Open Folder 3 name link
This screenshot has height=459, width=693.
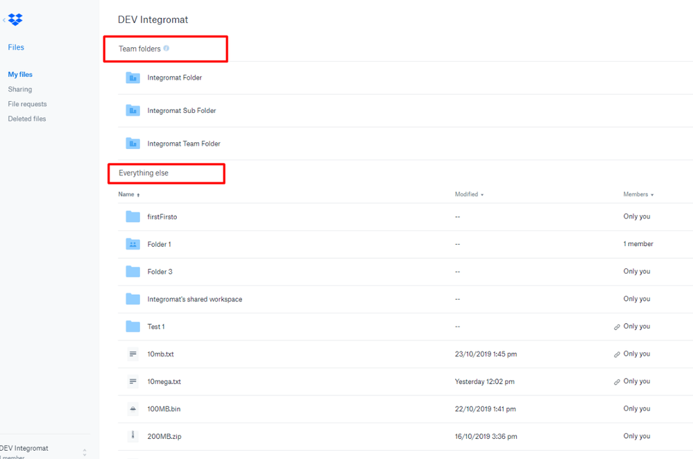[160, 271]
